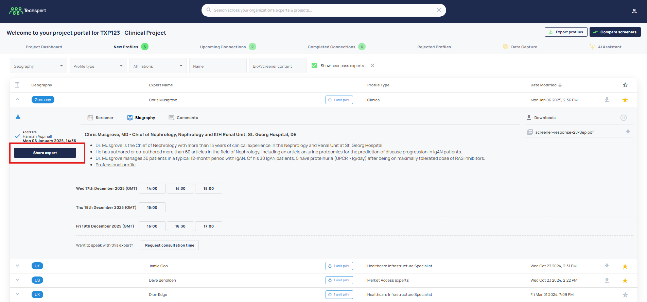The height and width of the screenshot is (302, 647).
Task: Click Dave Beholden's 1 unit p/hr badge
Action: tap(339, 280)
